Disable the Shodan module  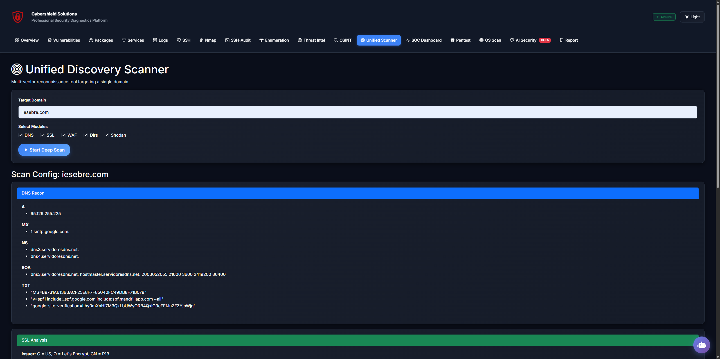107,135
